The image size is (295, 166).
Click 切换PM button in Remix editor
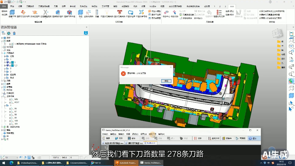click(227, 138)
